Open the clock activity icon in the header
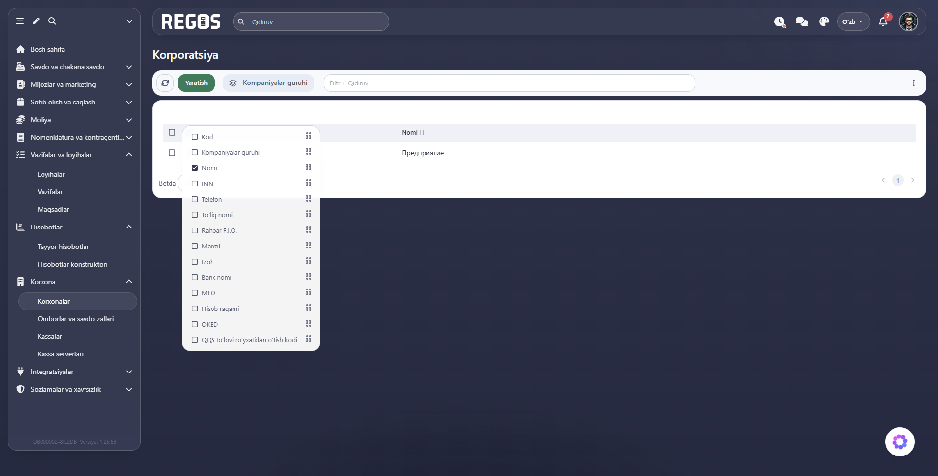Screen dimensions: 938x476 pyautogui.click(x=779, y=21)
